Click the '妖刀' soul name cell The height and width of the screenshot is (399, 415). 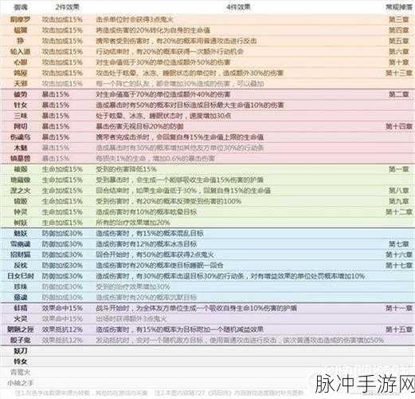(21, 351)
